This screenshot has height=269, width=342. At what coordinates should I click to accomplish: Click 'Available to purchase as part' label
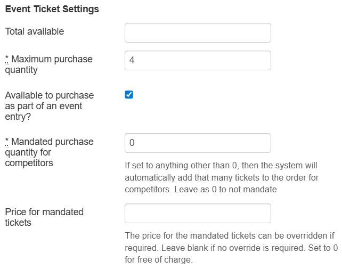50,106
